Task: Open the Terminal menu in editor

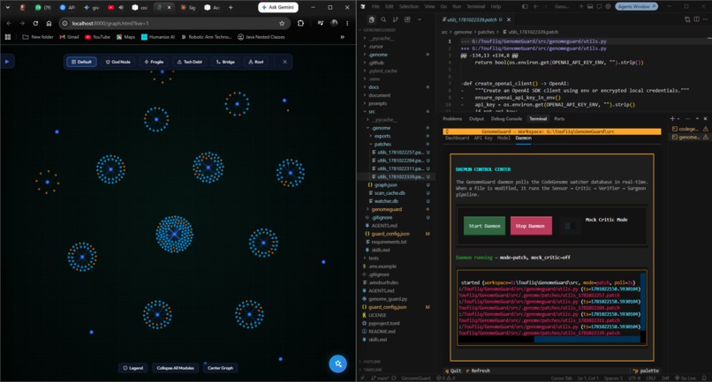Action: pyautogui.click(x=476, y=6)
